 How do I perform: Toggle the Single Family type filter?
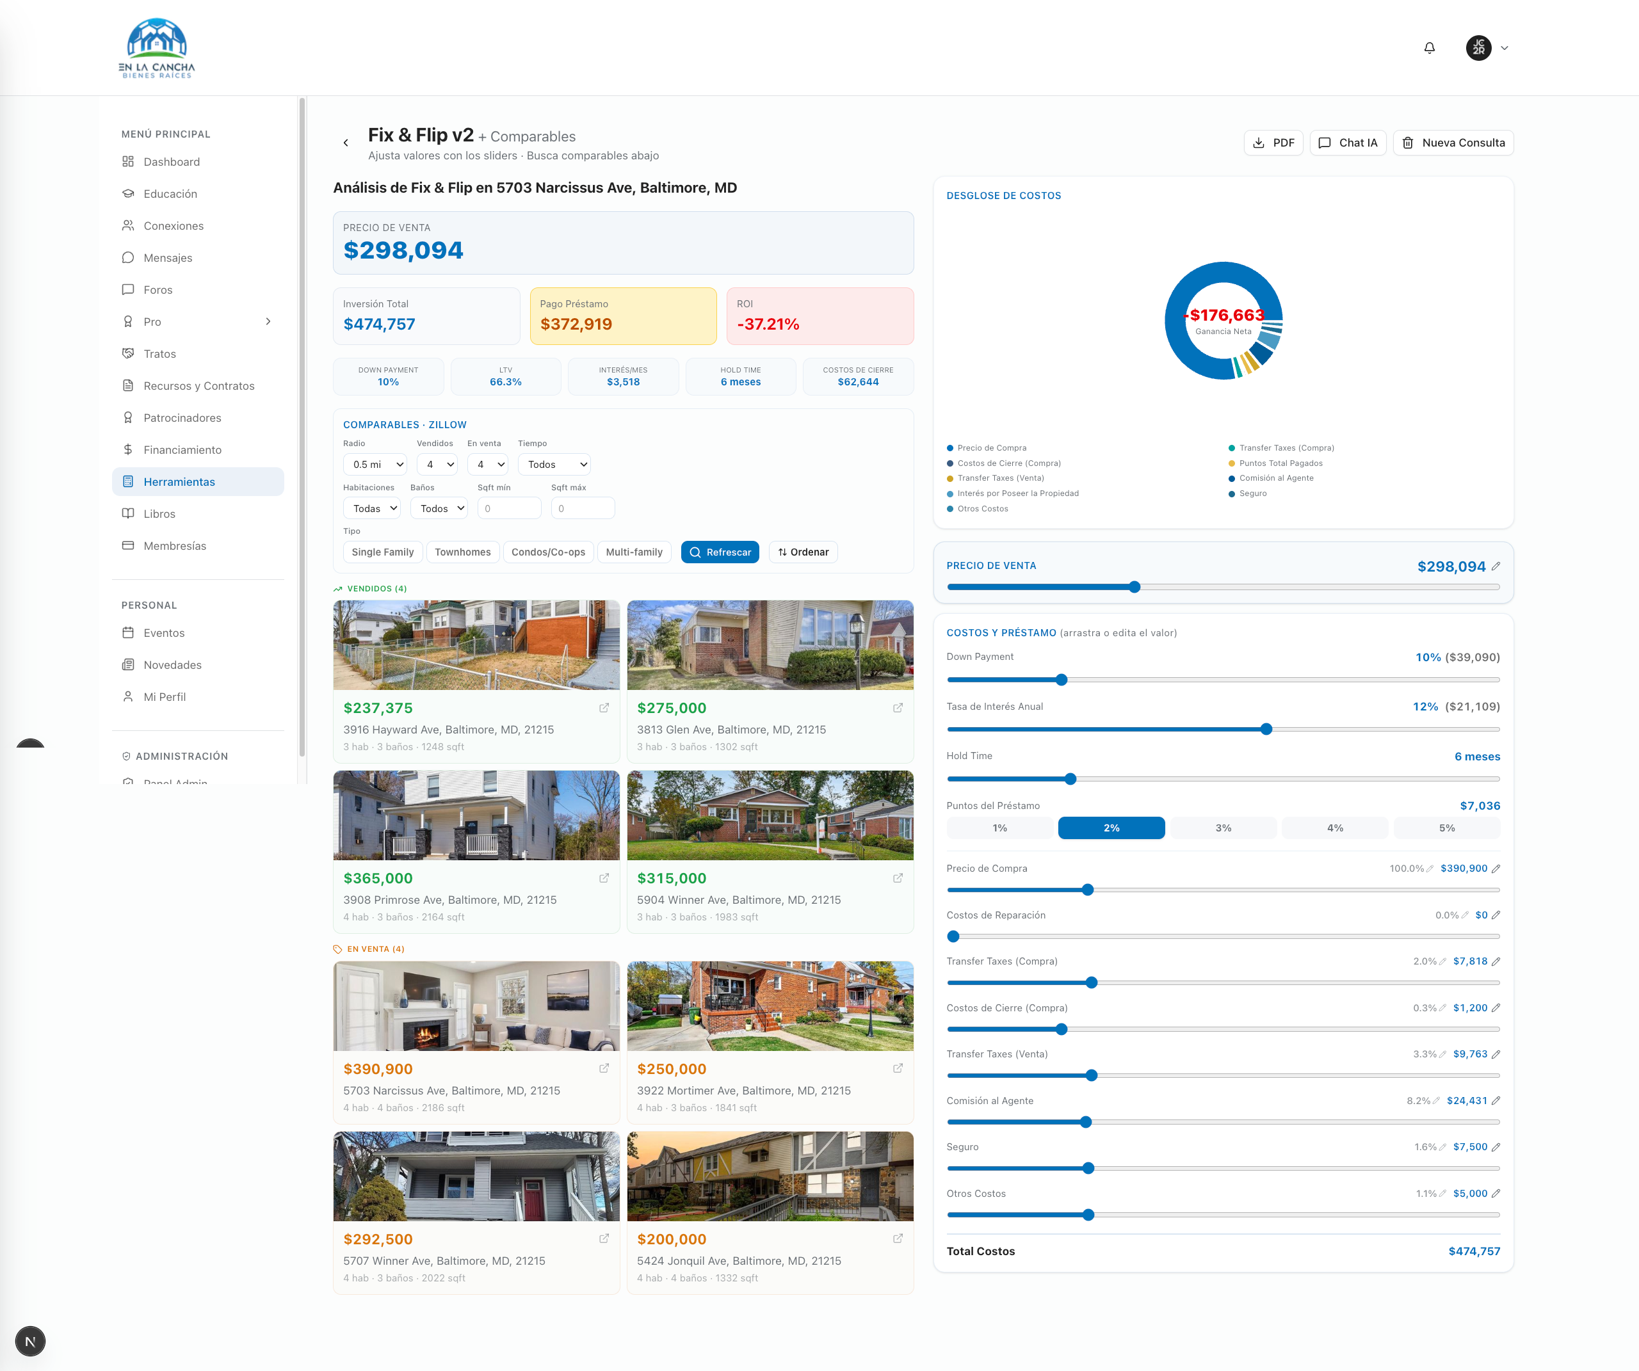coord(382,552)
